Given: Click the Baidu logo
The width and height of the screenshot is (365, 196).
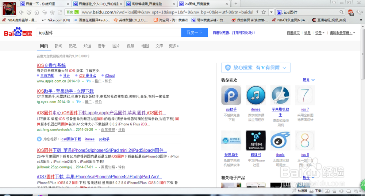Looking at the screenshot, I should point(18,32).
